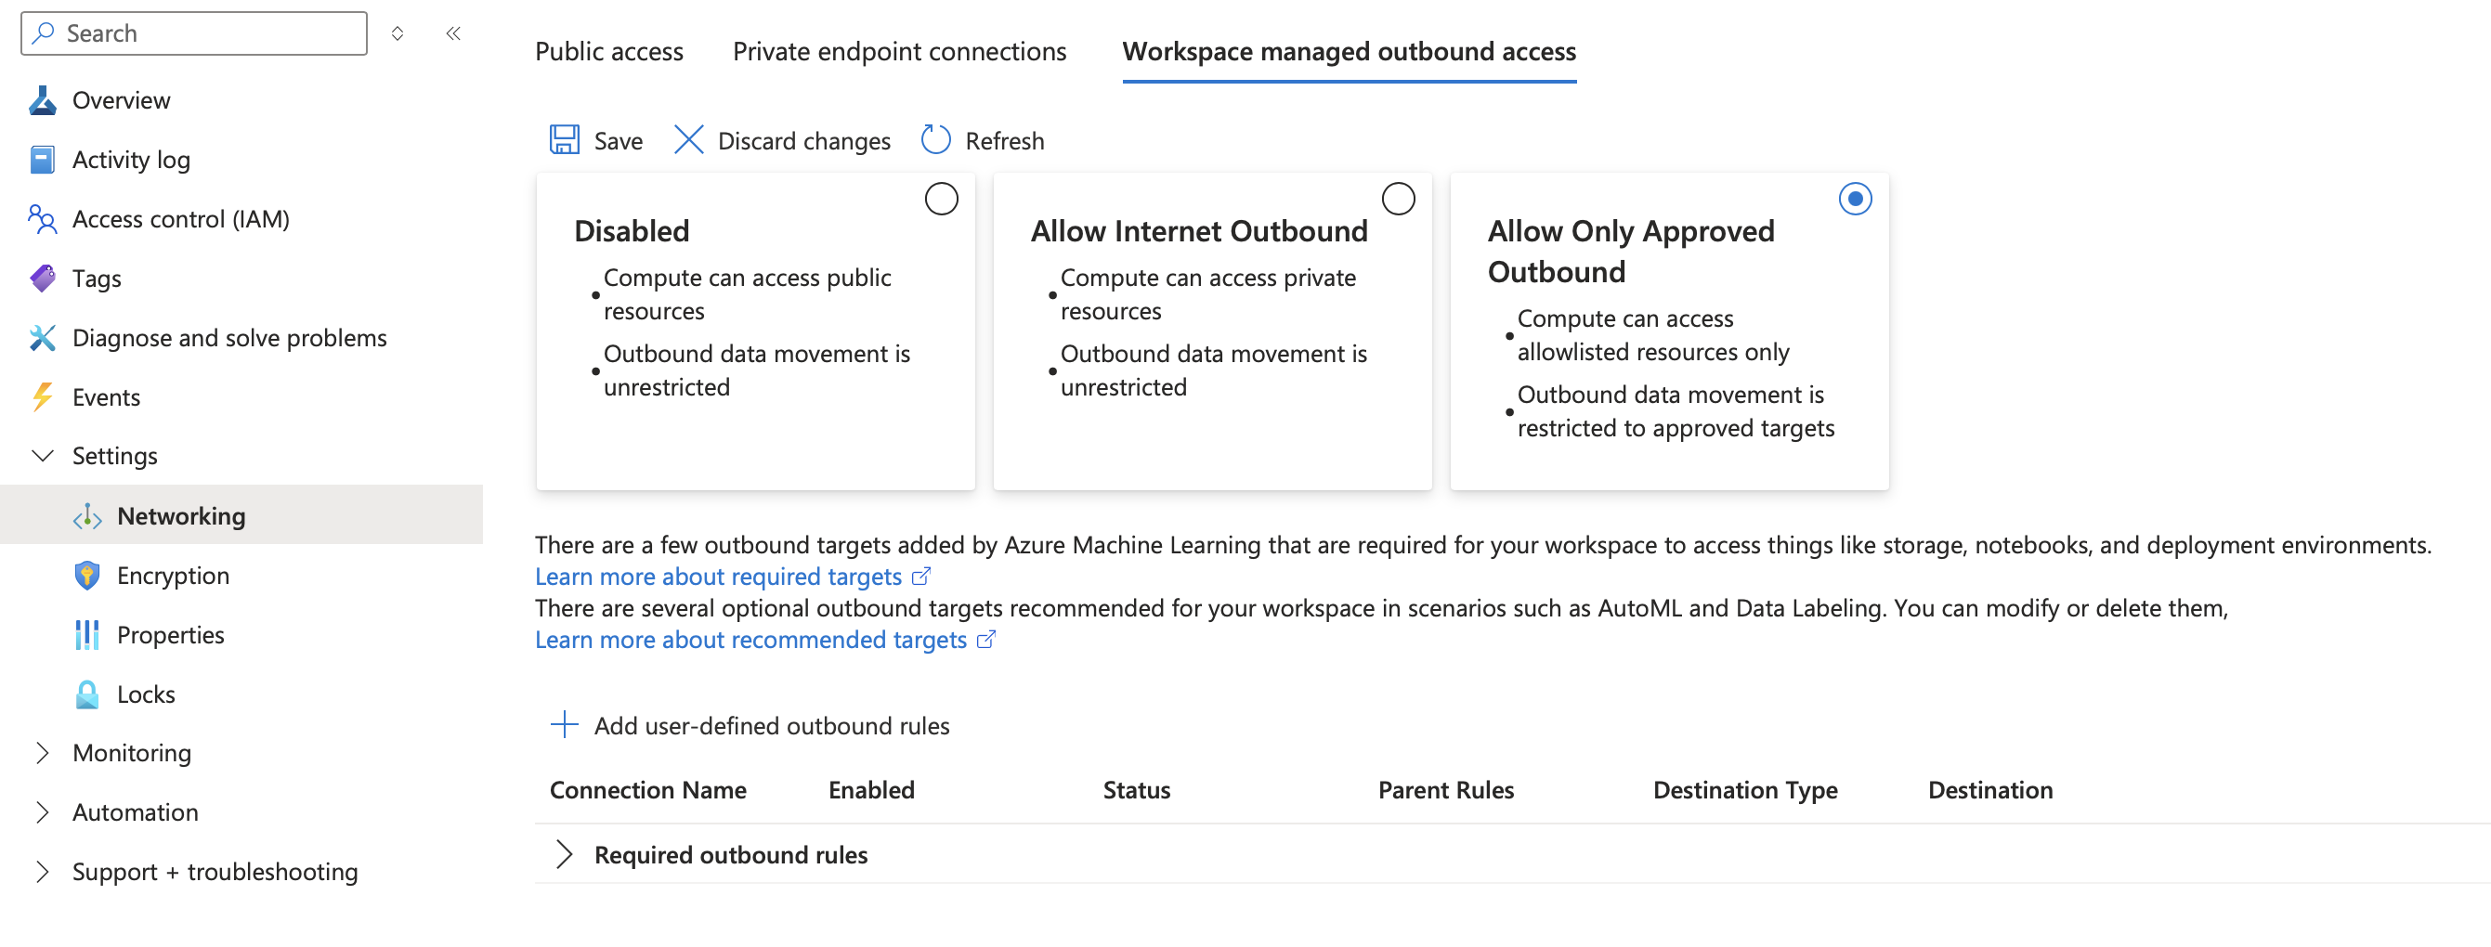
Task: Click in the Search input field
Action: pyautogui.click(x=193, y=32)
